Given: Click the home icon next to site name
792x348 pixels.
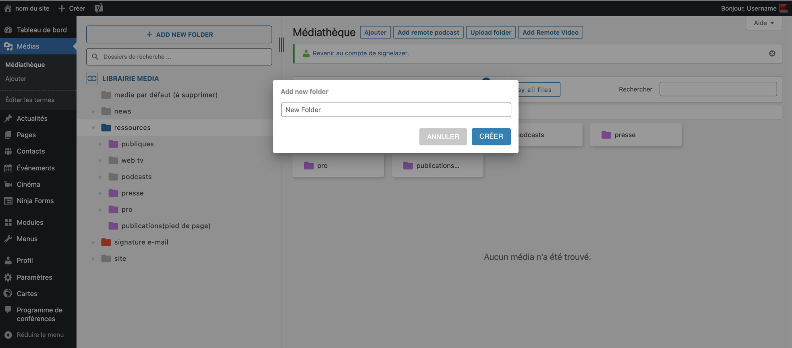Looking at the screenshot, I should [x=8, y=8].
